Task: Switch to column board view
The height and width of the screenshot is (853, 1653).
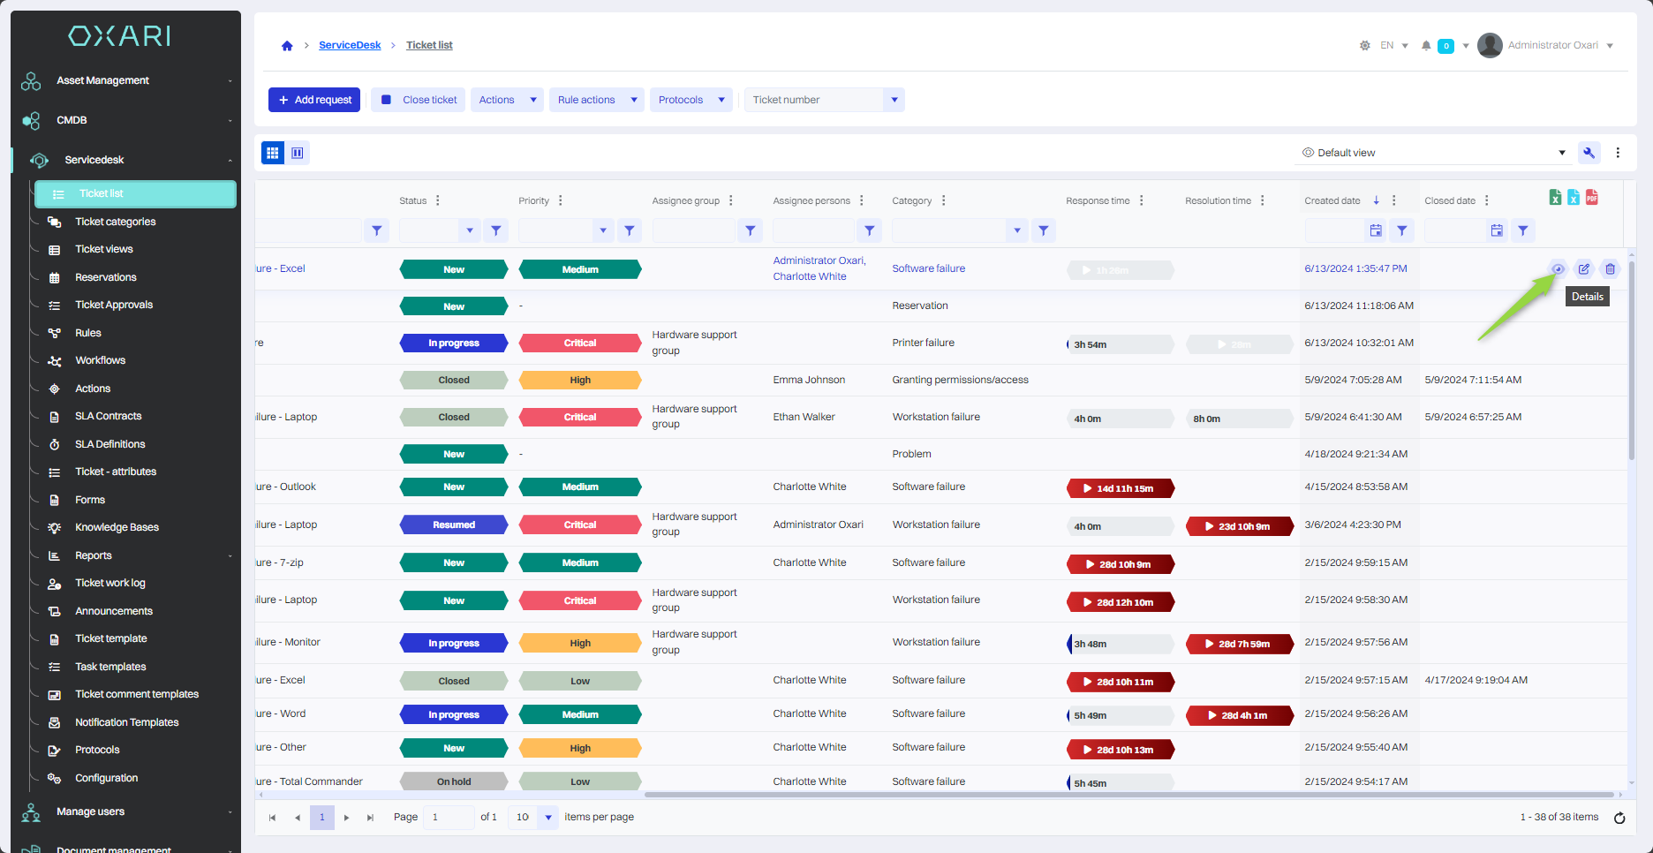Action: click(298, 153)
